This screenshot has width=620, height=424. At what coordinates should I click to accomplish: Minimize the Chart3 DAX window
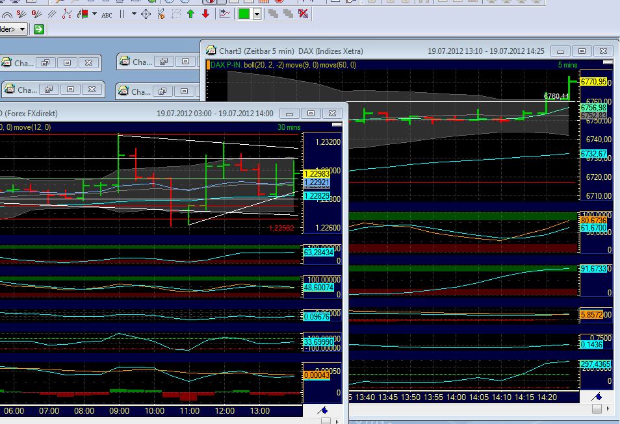[x=560, y=51]
